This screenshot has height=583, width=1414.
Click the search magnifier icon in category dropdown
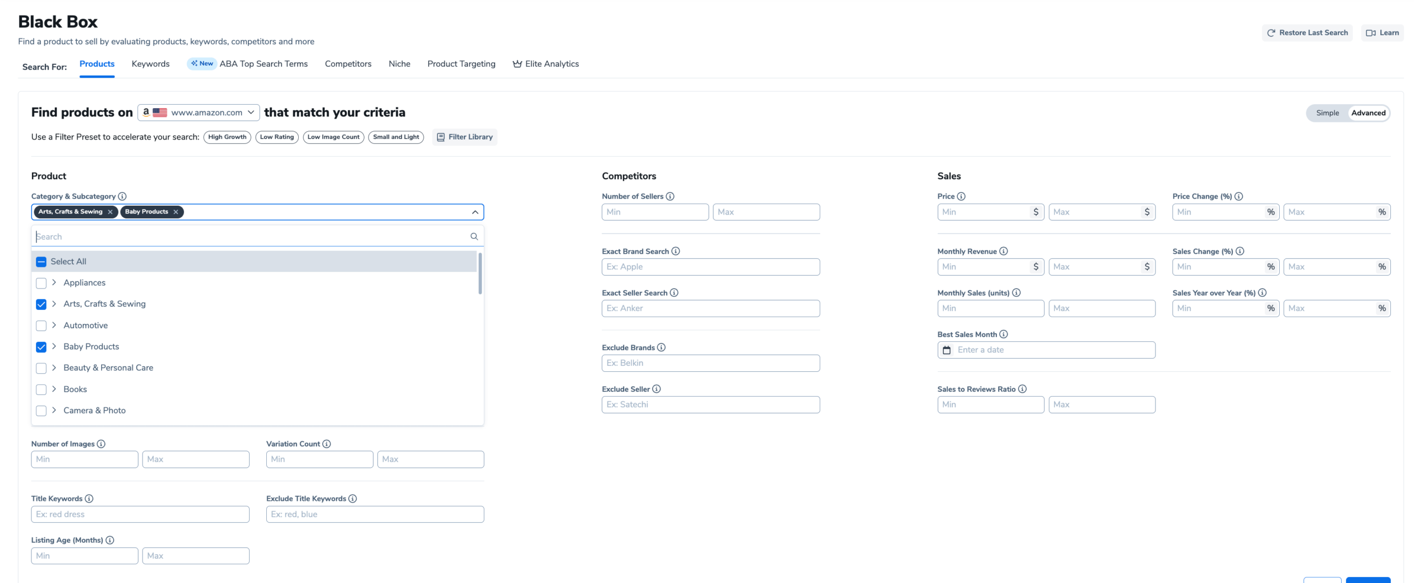[474, 237]
